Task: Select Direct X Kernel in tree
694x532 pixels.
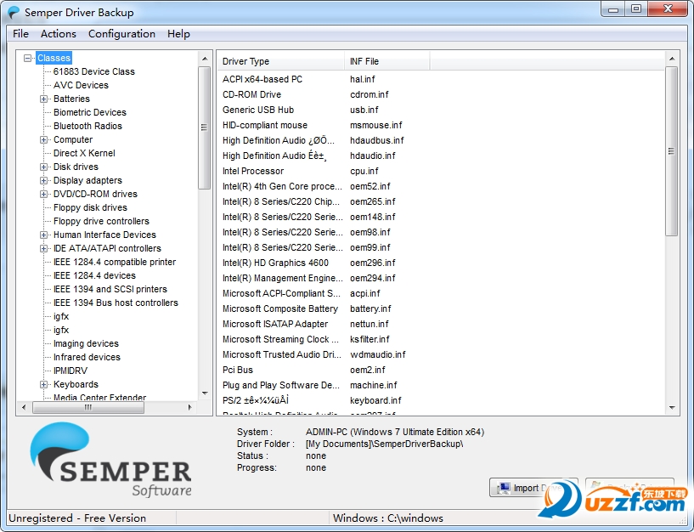Action: (x=84, y=153)
